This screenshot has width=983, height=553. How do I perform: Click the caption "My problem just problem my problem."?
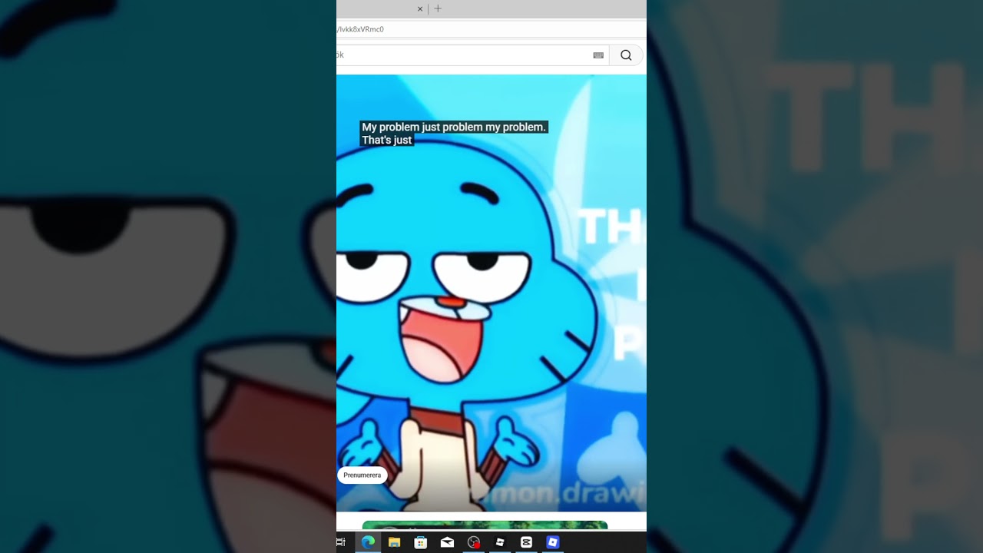454,127
